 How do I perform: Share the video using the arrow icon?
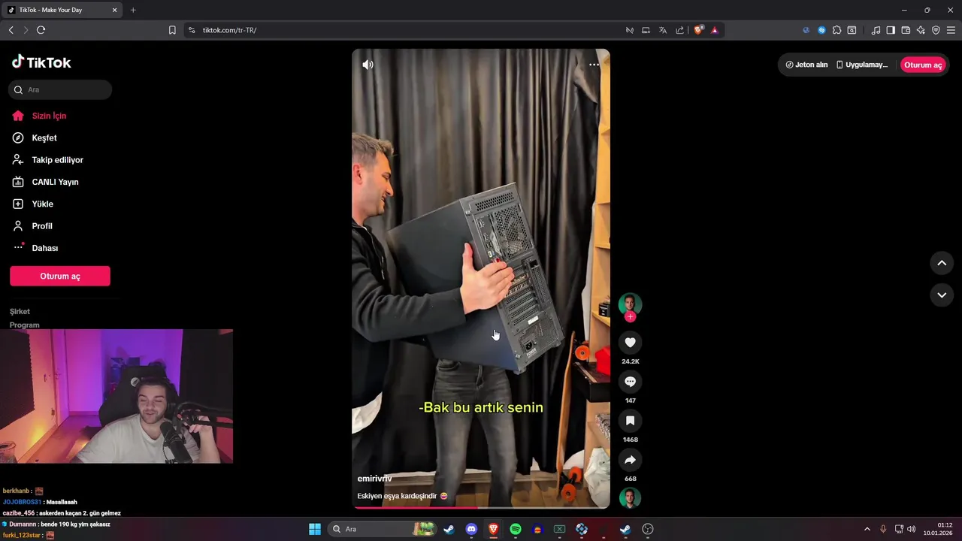click(x=630, y=460)
